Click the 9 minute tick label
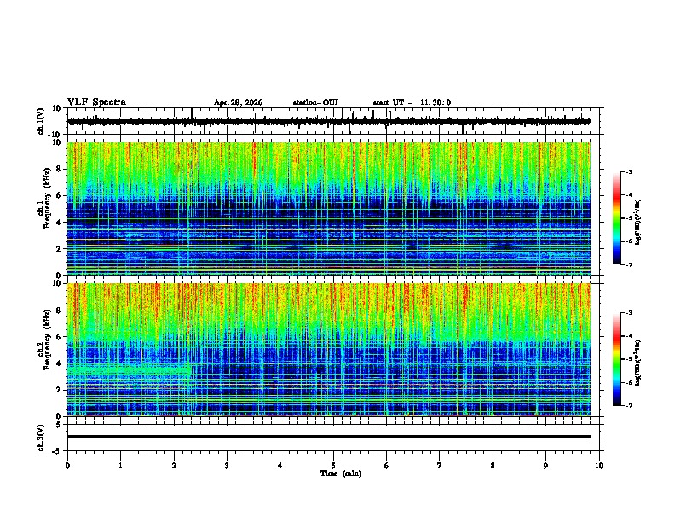Screen dimensions: 675x522 (x=545, y=466)
